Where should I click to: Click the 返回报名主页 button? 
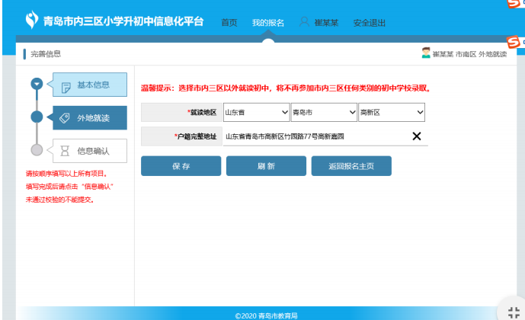coord(351,166)
